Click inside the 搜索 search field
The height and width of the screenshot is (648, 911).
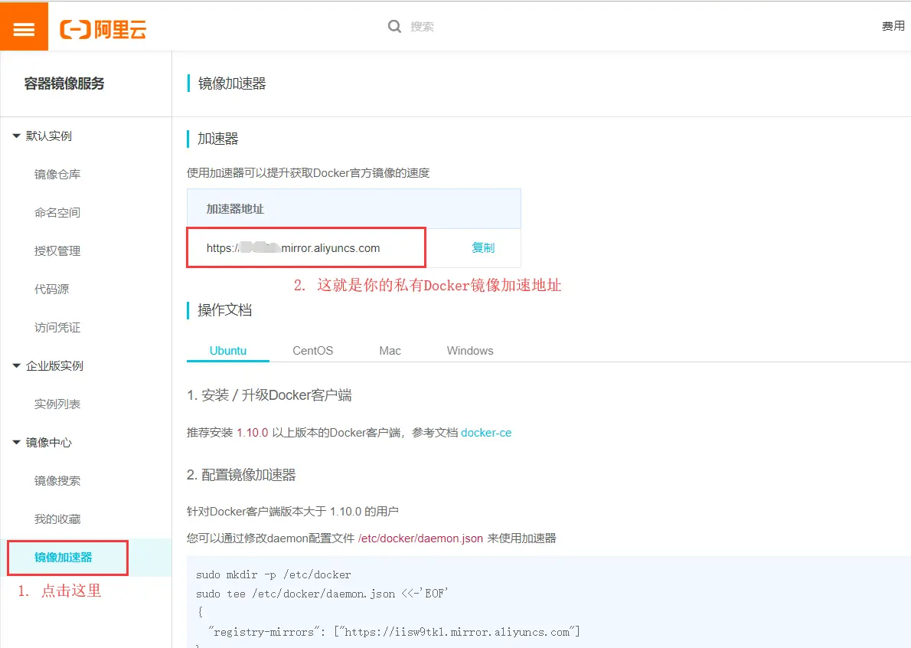point(429,26)
